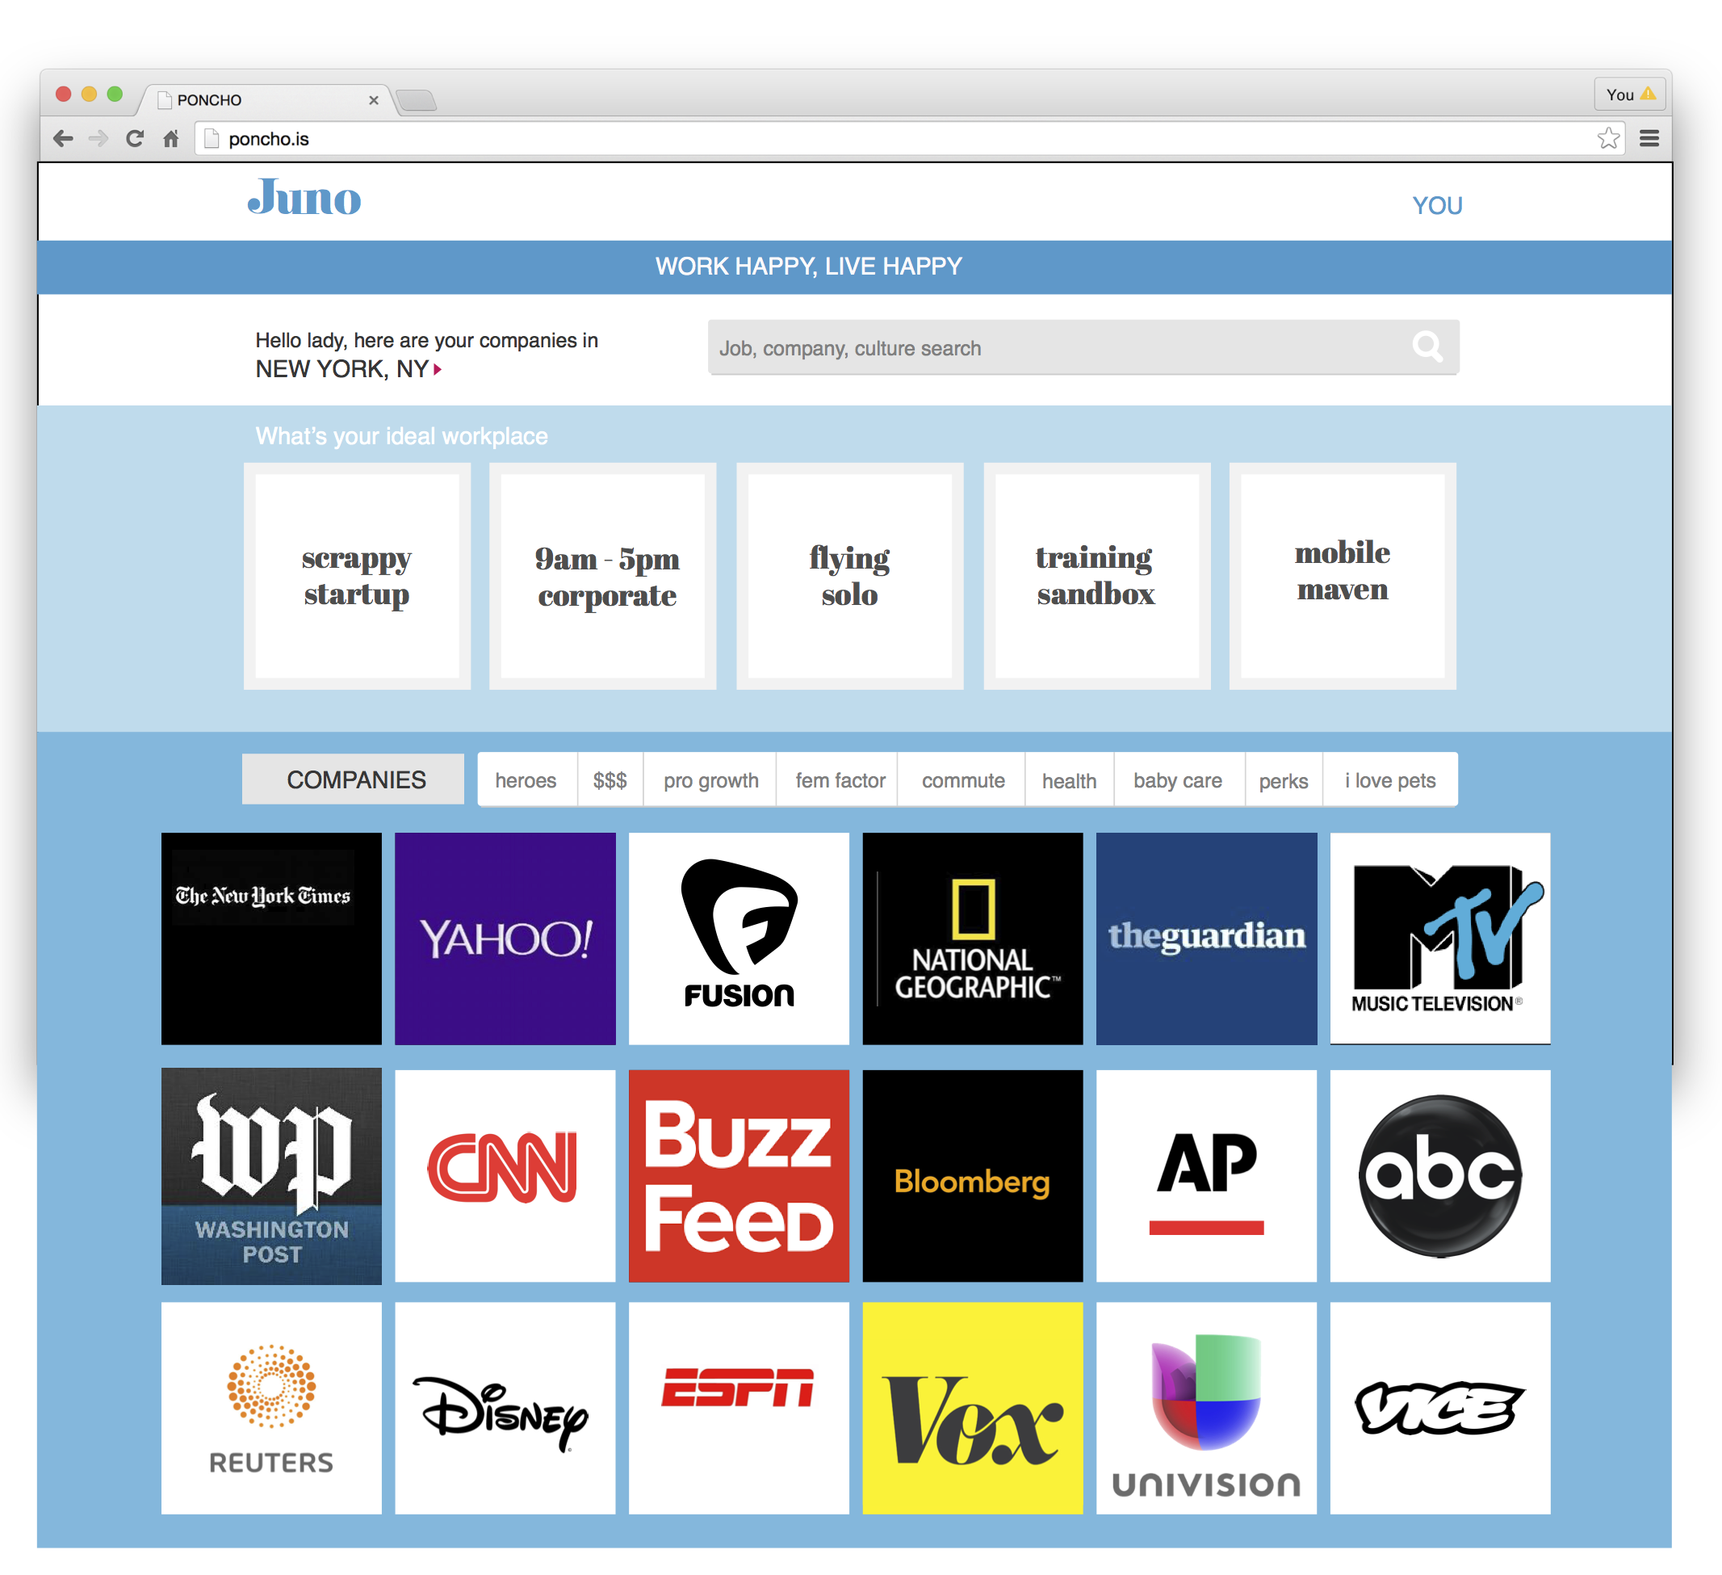Choose the 'i love pets' filter

coord(1389,780)
